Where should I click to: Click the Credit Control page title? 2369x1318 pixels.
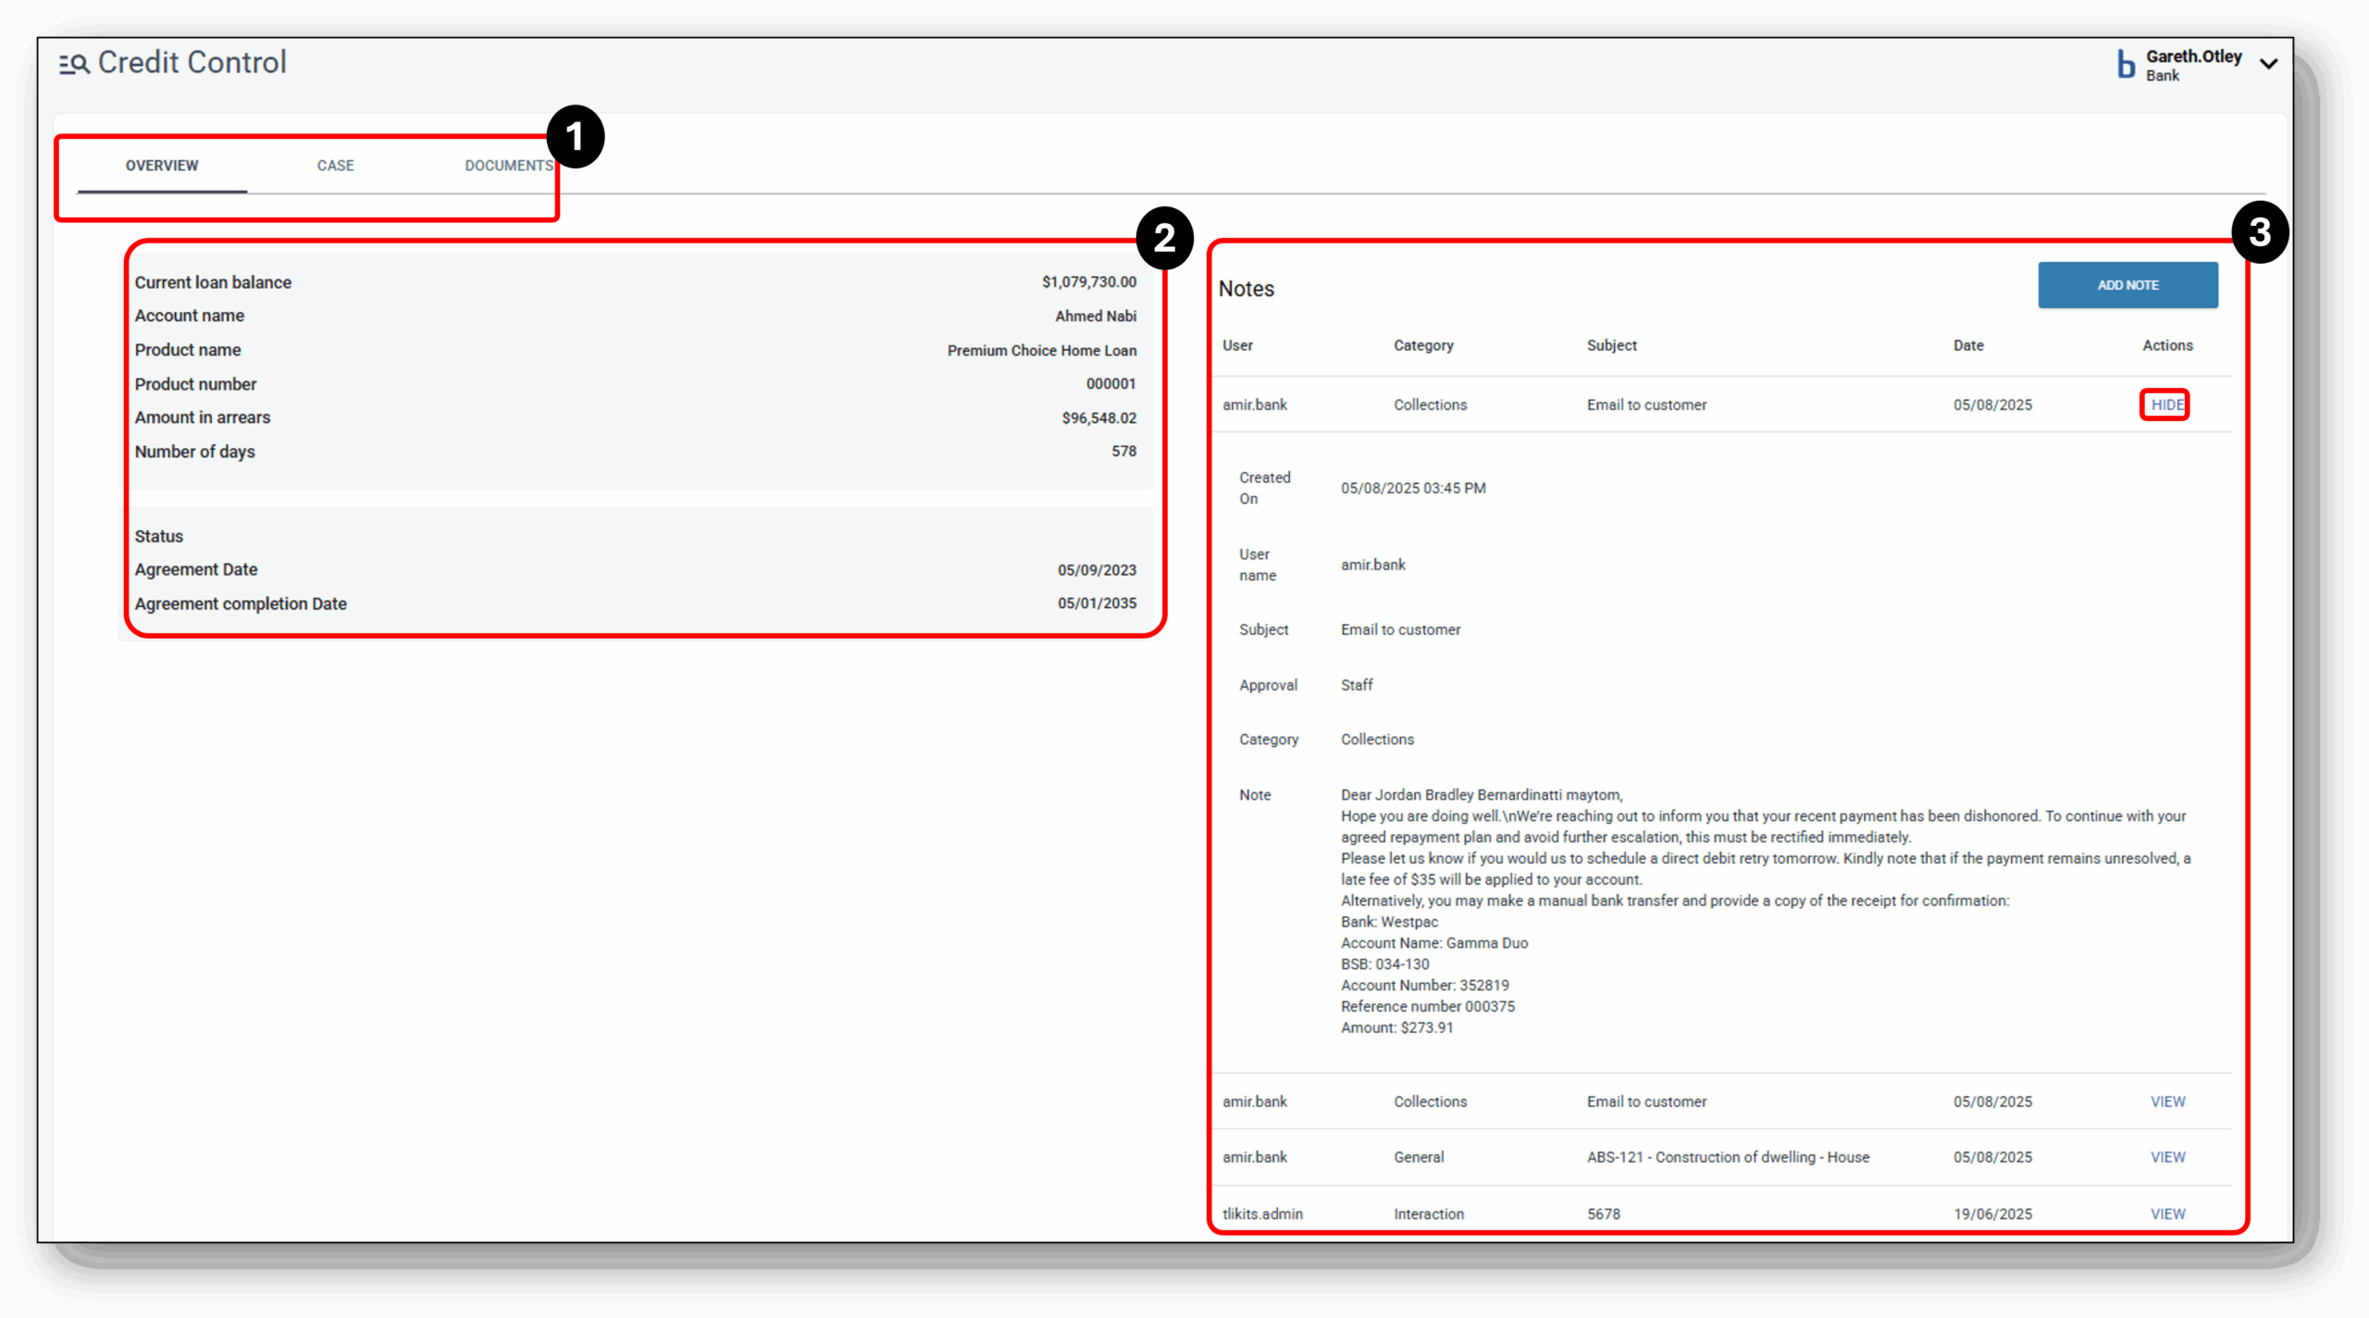coord(192,62)
